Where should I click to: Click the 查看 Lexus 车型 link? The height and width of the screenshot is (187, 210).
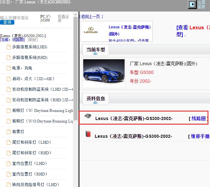click(x=193, y=31)
